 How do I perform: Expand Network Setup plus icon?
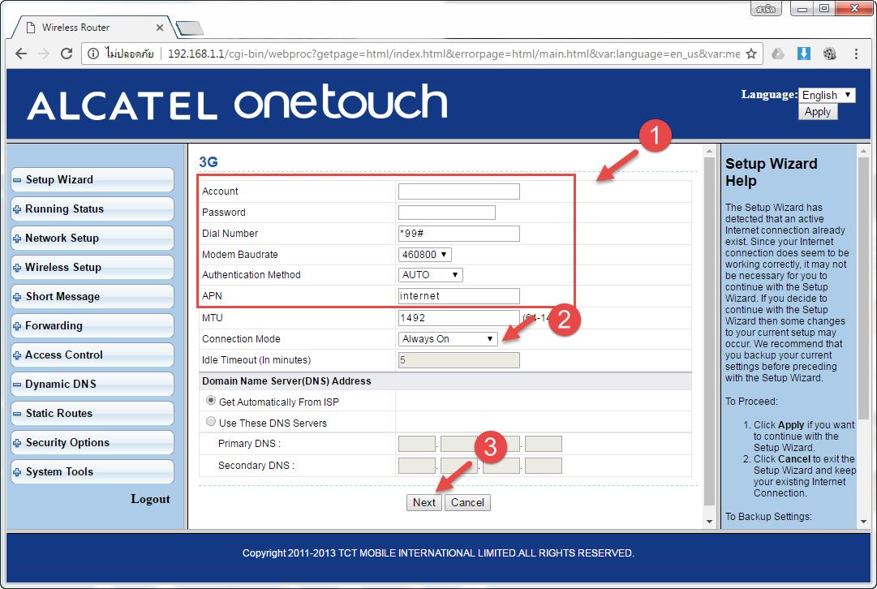17,239
